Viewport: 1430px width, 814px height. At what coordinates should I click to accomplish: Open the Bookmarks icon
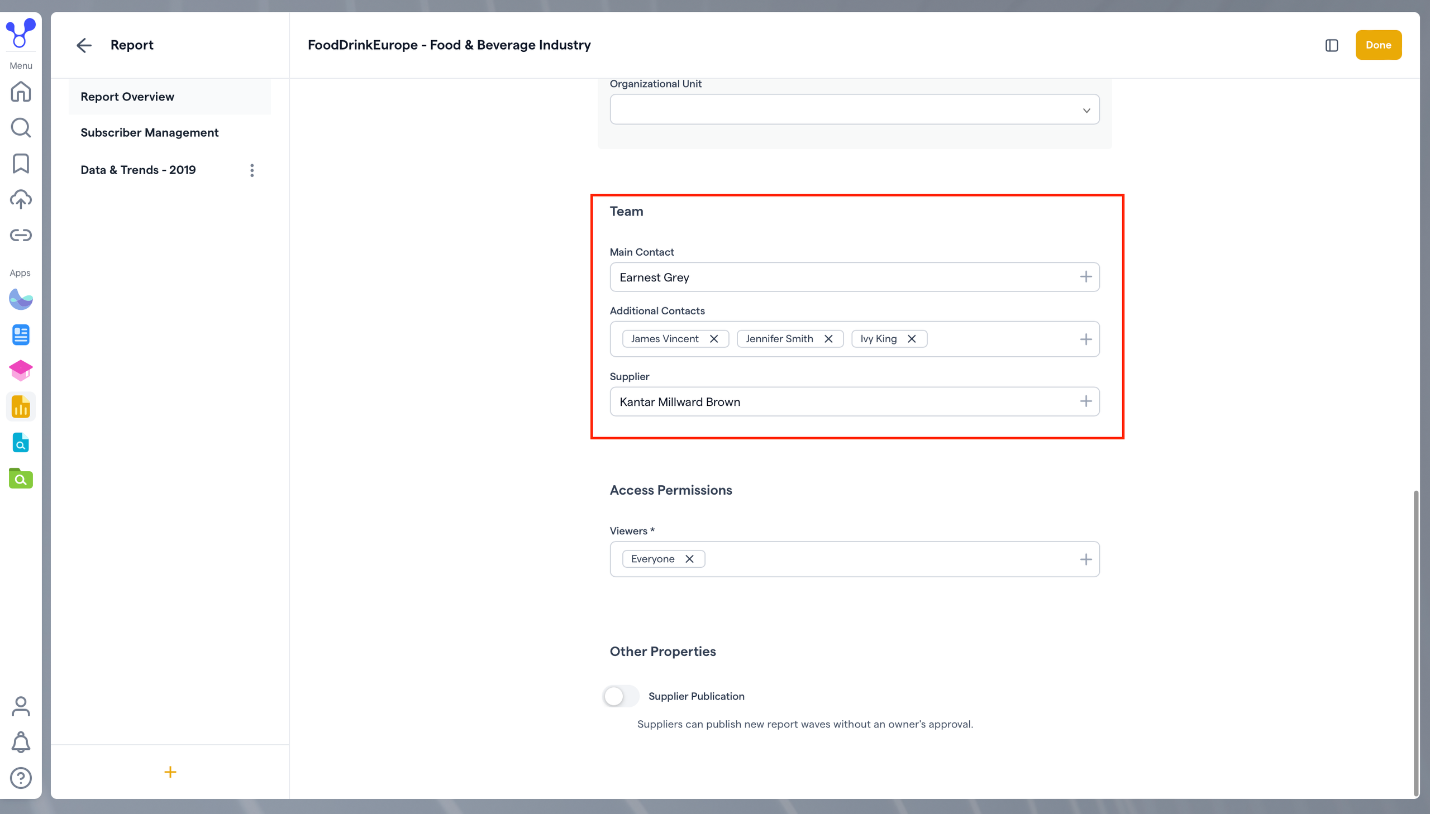click(x=21, y=163)
